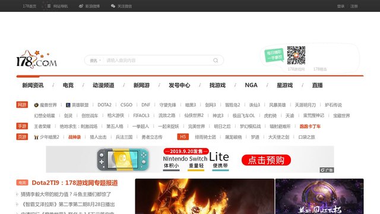This screenshot has height=214, width=380.
Task: Click 登录 login link
Action: pyautogui.click(x=340, y=6)
